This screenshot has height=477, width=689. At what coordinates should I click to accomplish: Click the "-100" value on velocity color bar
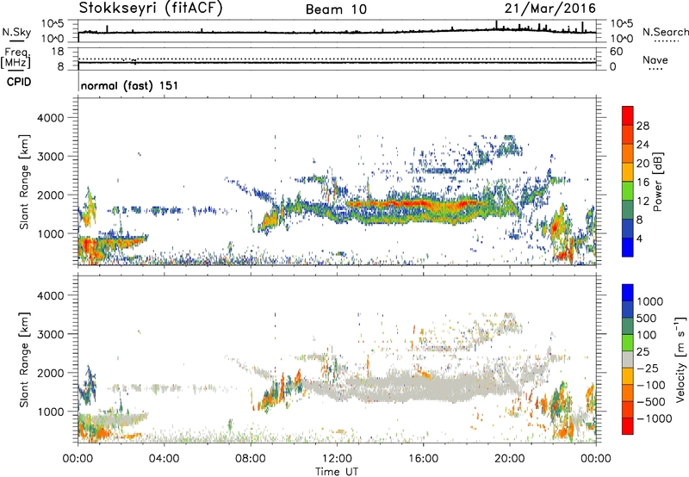point(651,385)
